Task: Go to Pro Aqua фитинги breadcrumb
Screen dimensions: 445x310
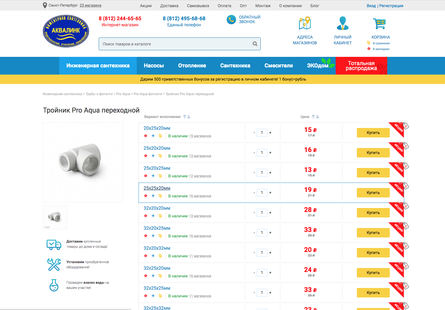Action: pyautogui.click(x=148, y=94)
